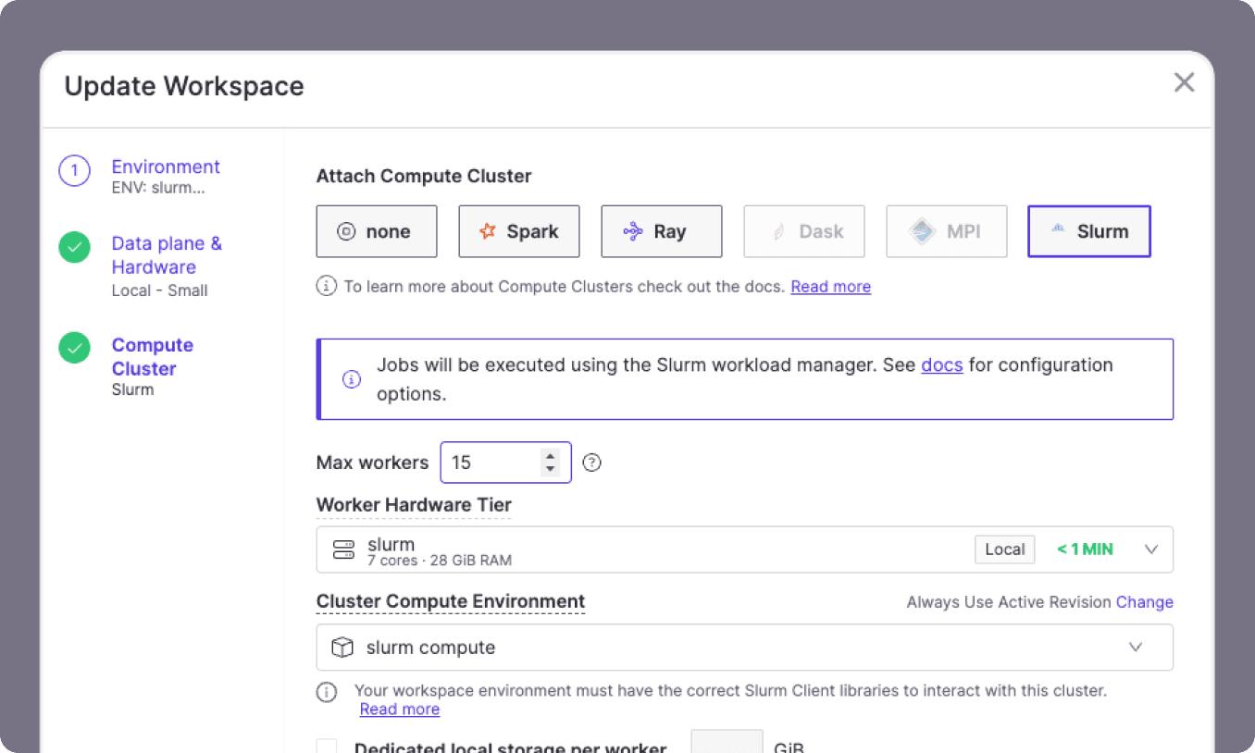Viewport: 1255px width, 753px height.
Task: Click the Attach Compute Cluster heading
Action: (x=424, y=176)
